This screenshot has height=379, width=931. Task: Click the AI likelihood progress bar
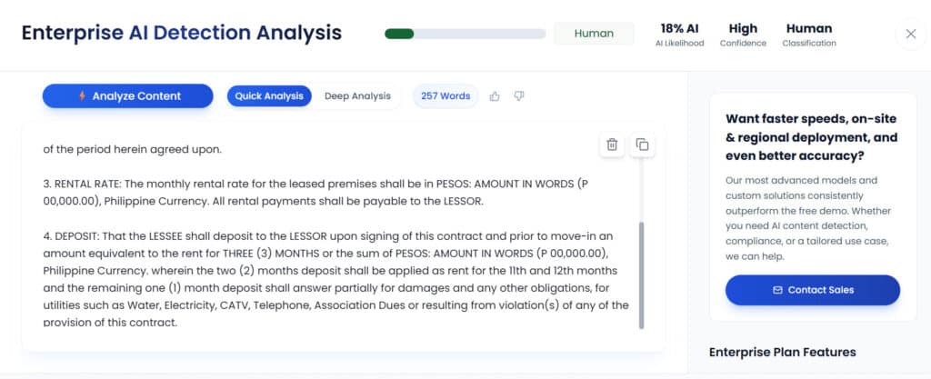pos(465,35)
